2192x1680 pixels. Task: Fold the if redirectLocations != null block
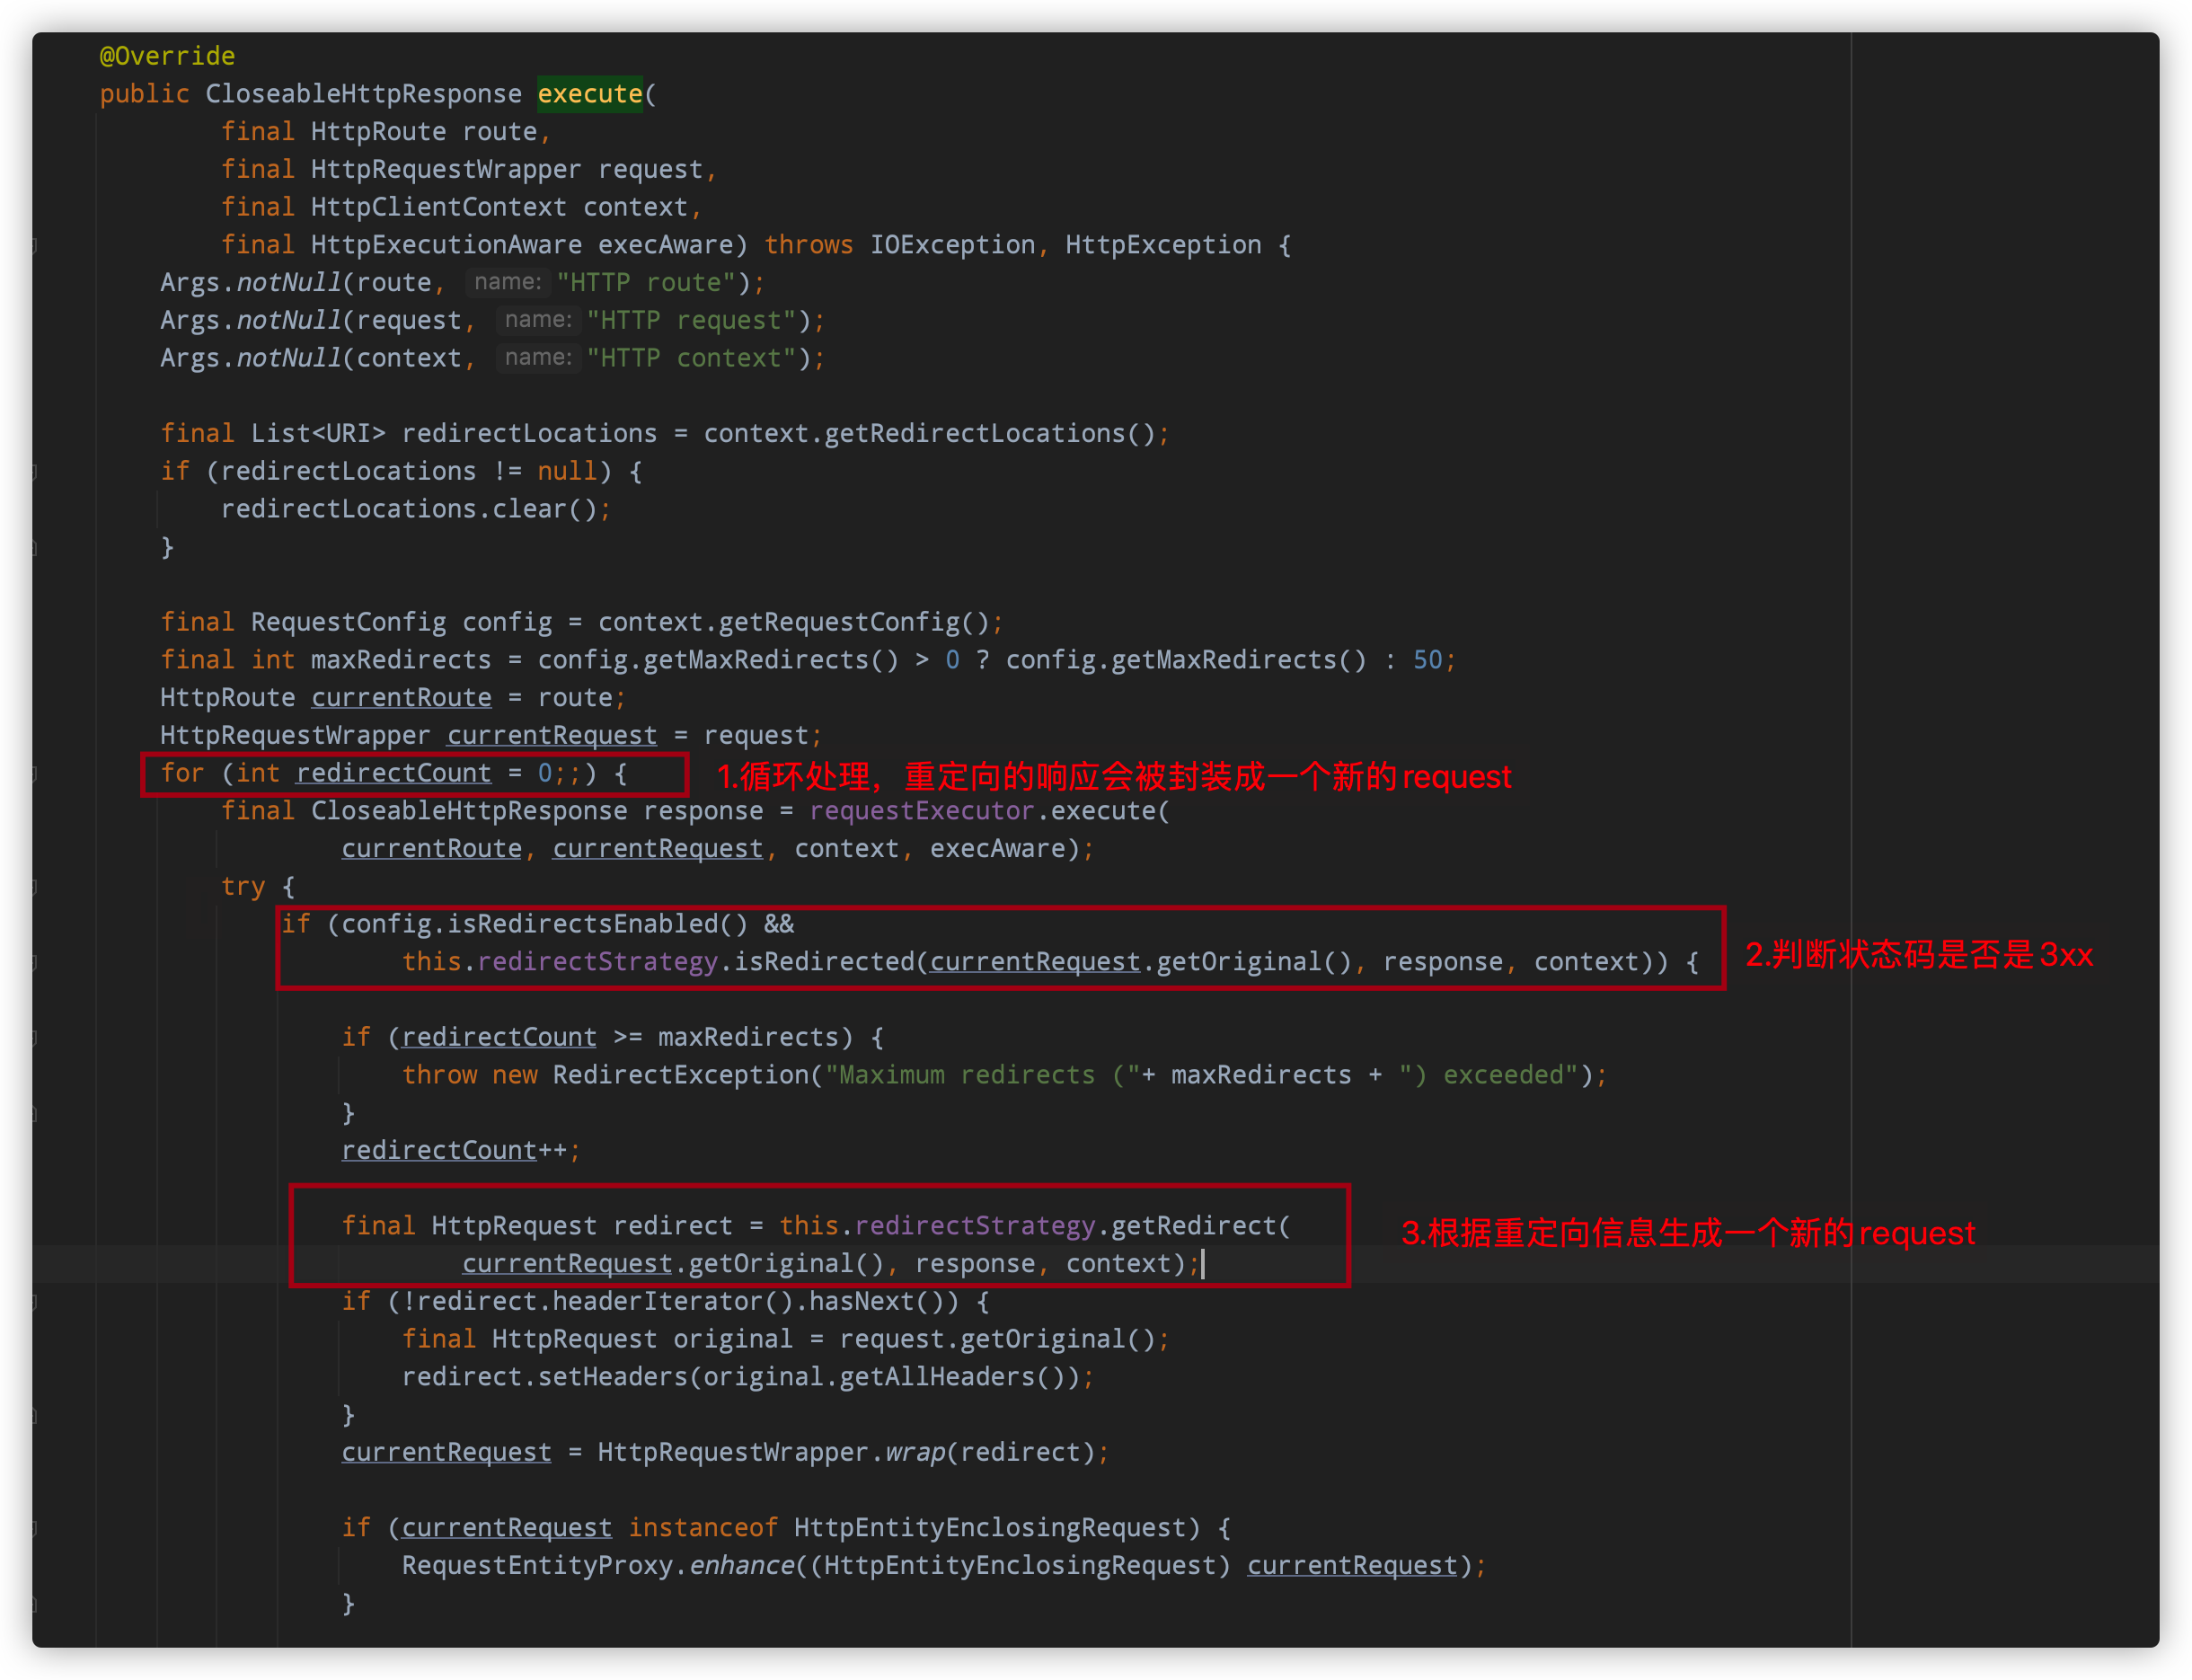35,471
